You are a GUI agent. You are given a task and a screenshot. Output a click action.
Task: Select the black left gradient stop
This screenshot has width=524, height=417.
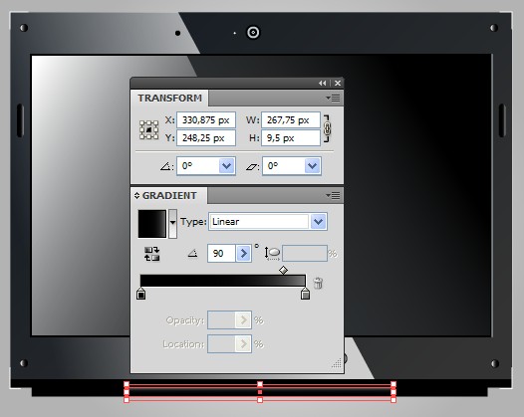(141, 294)
